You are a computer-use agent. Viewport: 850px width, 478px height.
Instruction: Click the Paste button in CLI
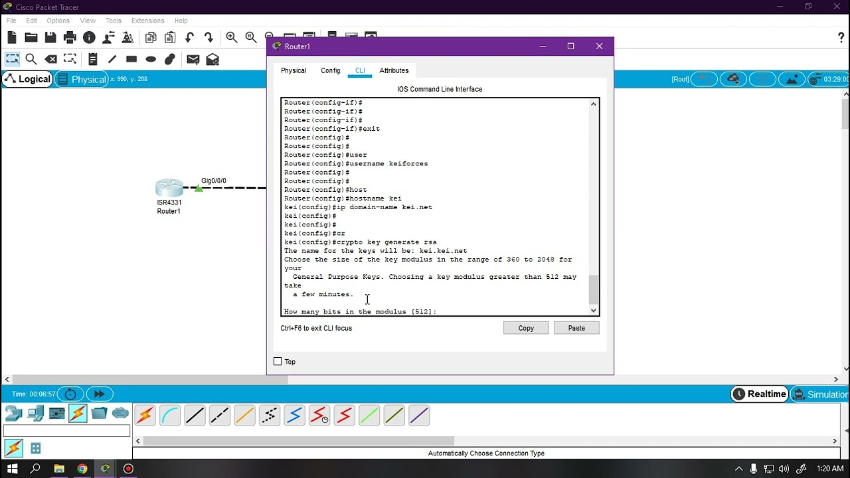pyautogui.click(x=576, y=328)
